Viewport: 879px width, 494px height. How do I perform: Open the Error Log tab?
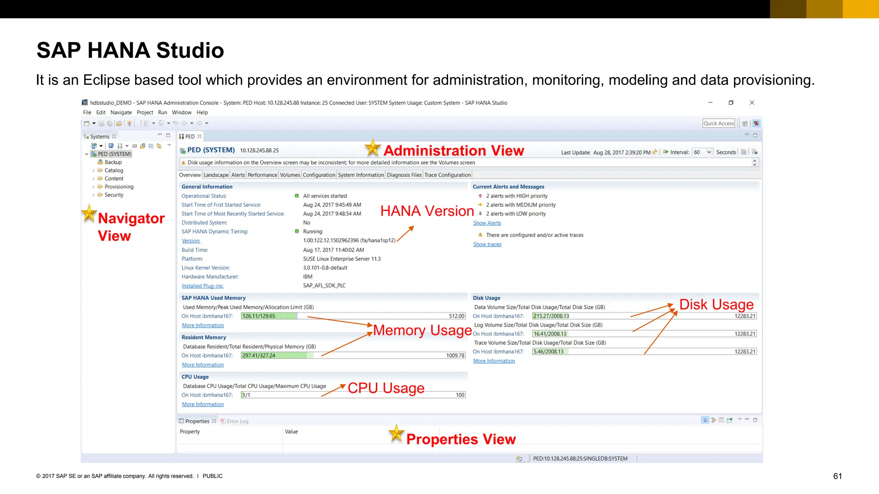point(234,421)
